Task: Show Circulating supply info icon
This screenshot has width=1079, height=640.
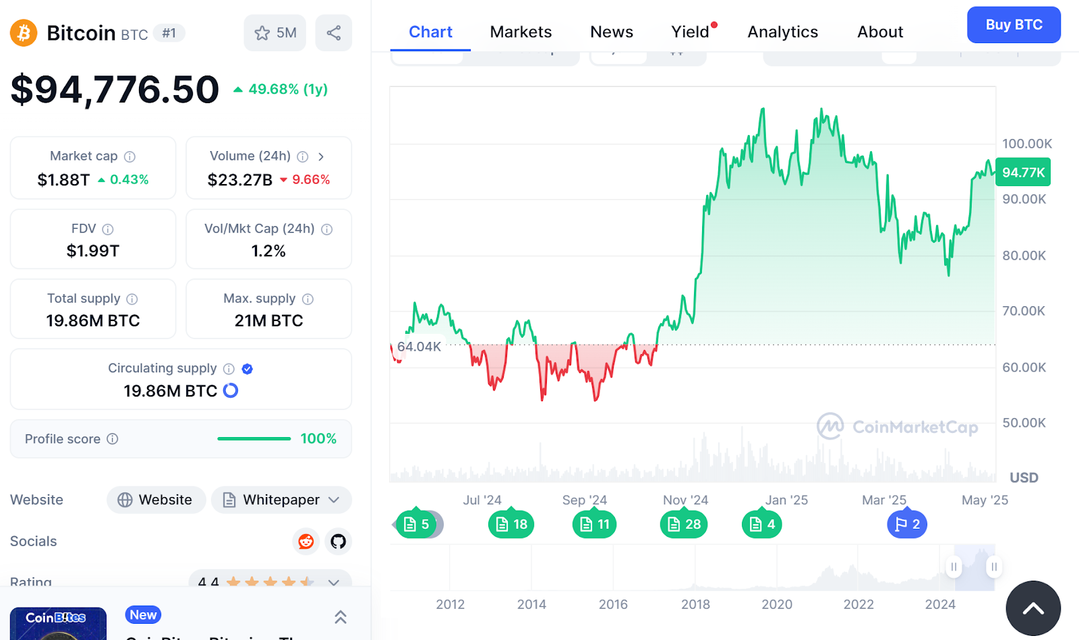Action: point(229,369)
